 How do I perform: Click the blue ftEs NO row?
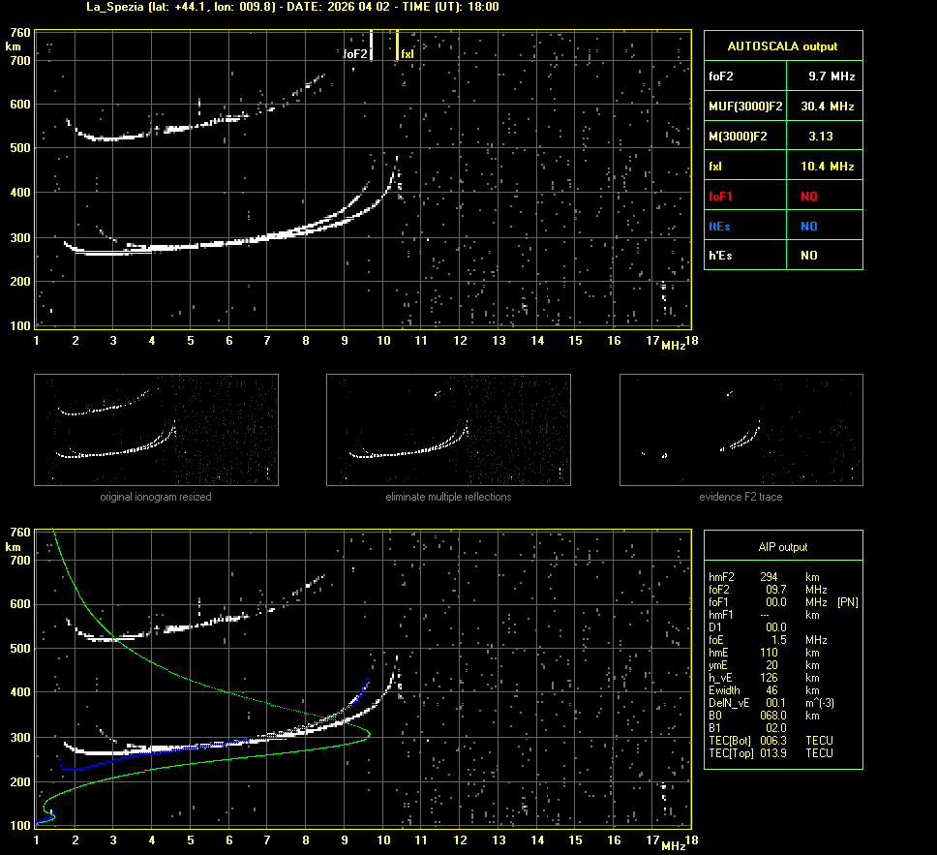tap(782, 226)
